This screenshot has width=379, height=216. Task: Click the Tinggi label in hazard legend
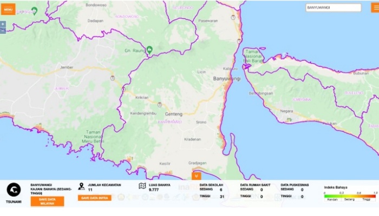(x=366, y=199)
